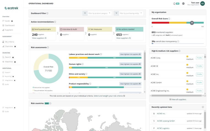The image size is (210, 131).
Task: Open Assessment Overview in sidebar
Action: pyautogui.click(x=8, y=46)
